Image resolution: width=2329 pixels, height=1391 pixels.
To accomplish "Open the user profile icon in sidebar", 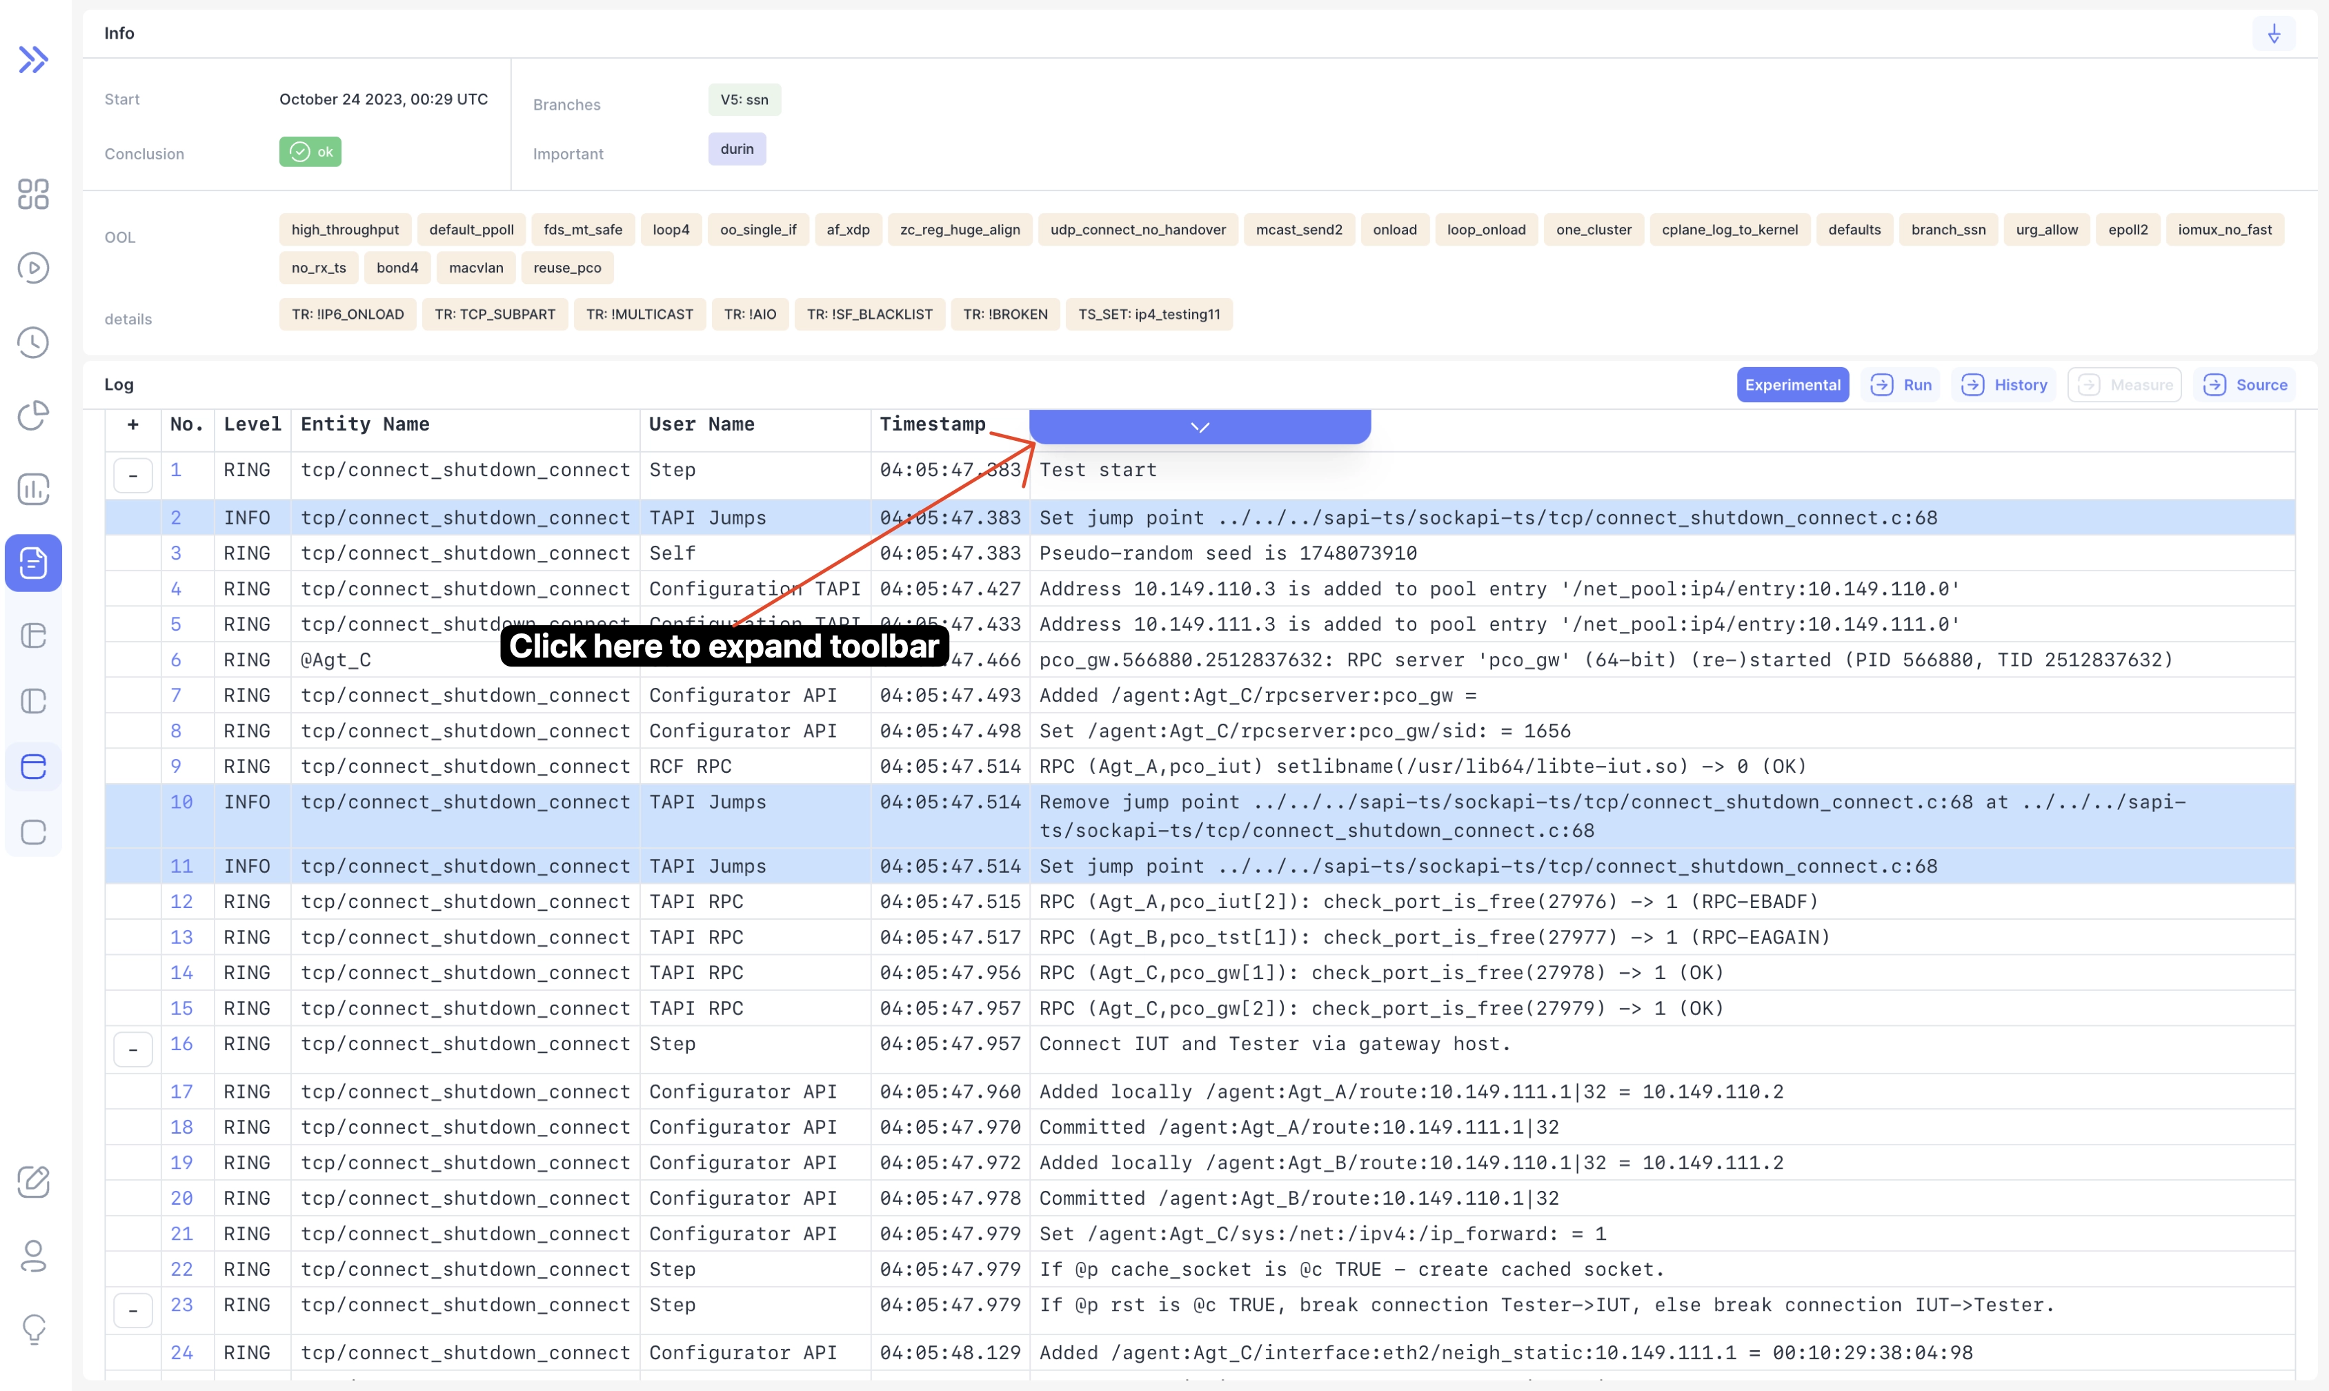I will click(34, 1255).
